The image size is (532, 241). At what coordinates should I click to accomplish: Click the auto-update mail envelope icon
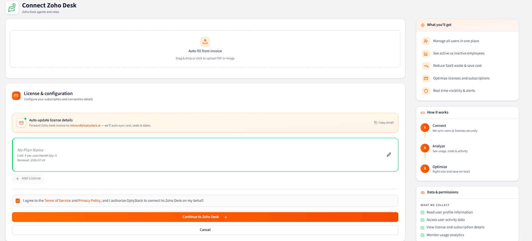[x=21, y=123]
